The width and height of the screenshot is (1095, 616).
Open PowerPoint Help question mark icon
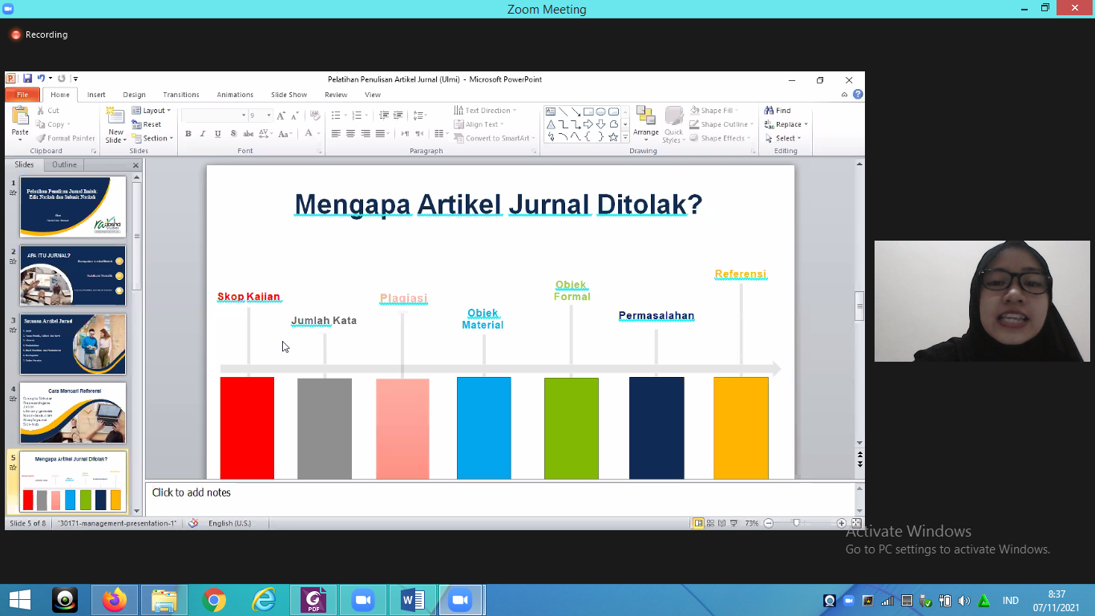click(x=858, y=95)
